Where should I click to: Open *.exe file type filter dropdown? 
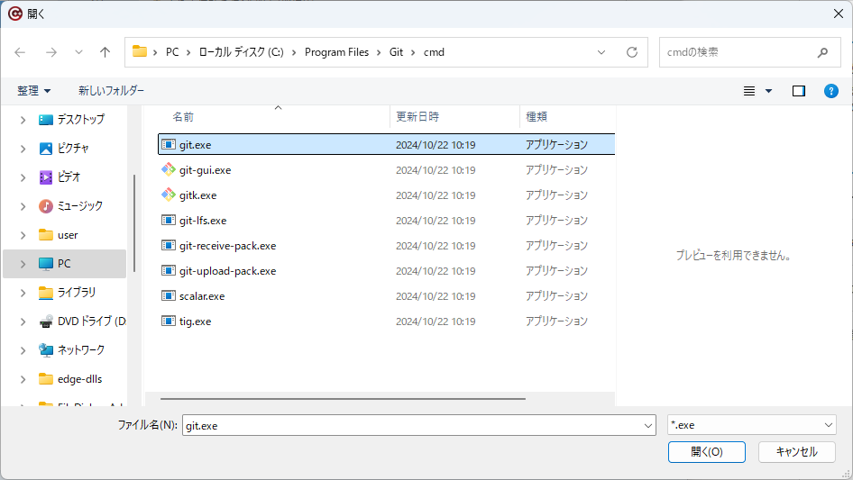[x=752, y=425]
